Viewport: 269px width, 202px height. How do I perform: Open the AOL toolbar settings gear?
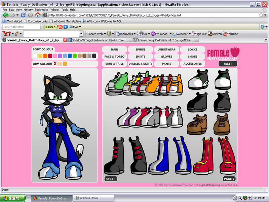point(263,27)
